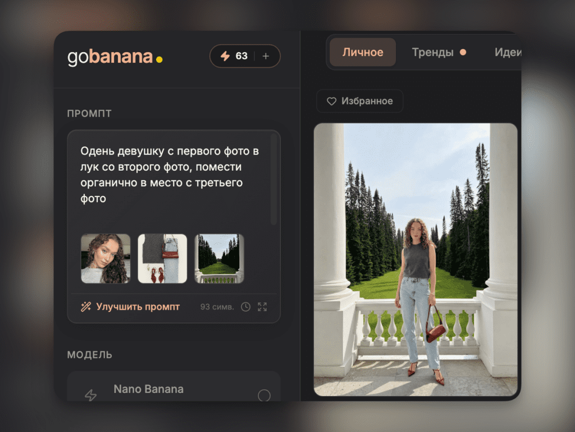Click the heart icon beside Избранное

point(331,101)
